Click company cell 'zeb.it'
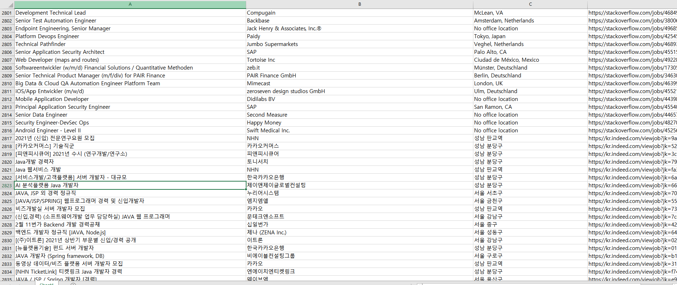The image size is (677, 285). 359,68
